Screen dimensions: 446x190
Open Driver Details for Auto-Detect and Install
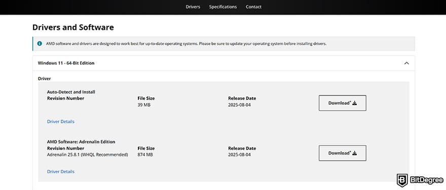[61, 121]
